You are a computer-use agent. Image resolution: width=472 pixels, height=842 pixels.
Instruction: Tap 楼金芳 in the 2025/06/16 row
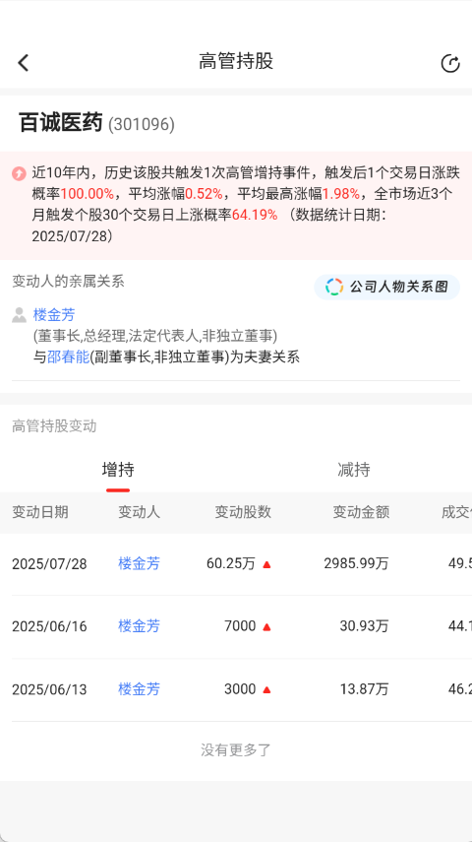pos(139,626)
